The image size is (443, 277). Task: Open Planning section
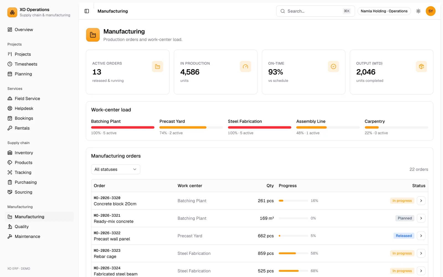(39, 74)
